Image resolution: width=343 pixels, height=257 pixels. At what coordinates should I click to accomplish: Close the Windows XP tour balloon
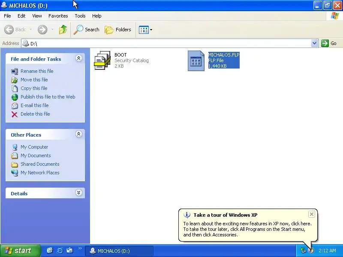tap(312, 214)
